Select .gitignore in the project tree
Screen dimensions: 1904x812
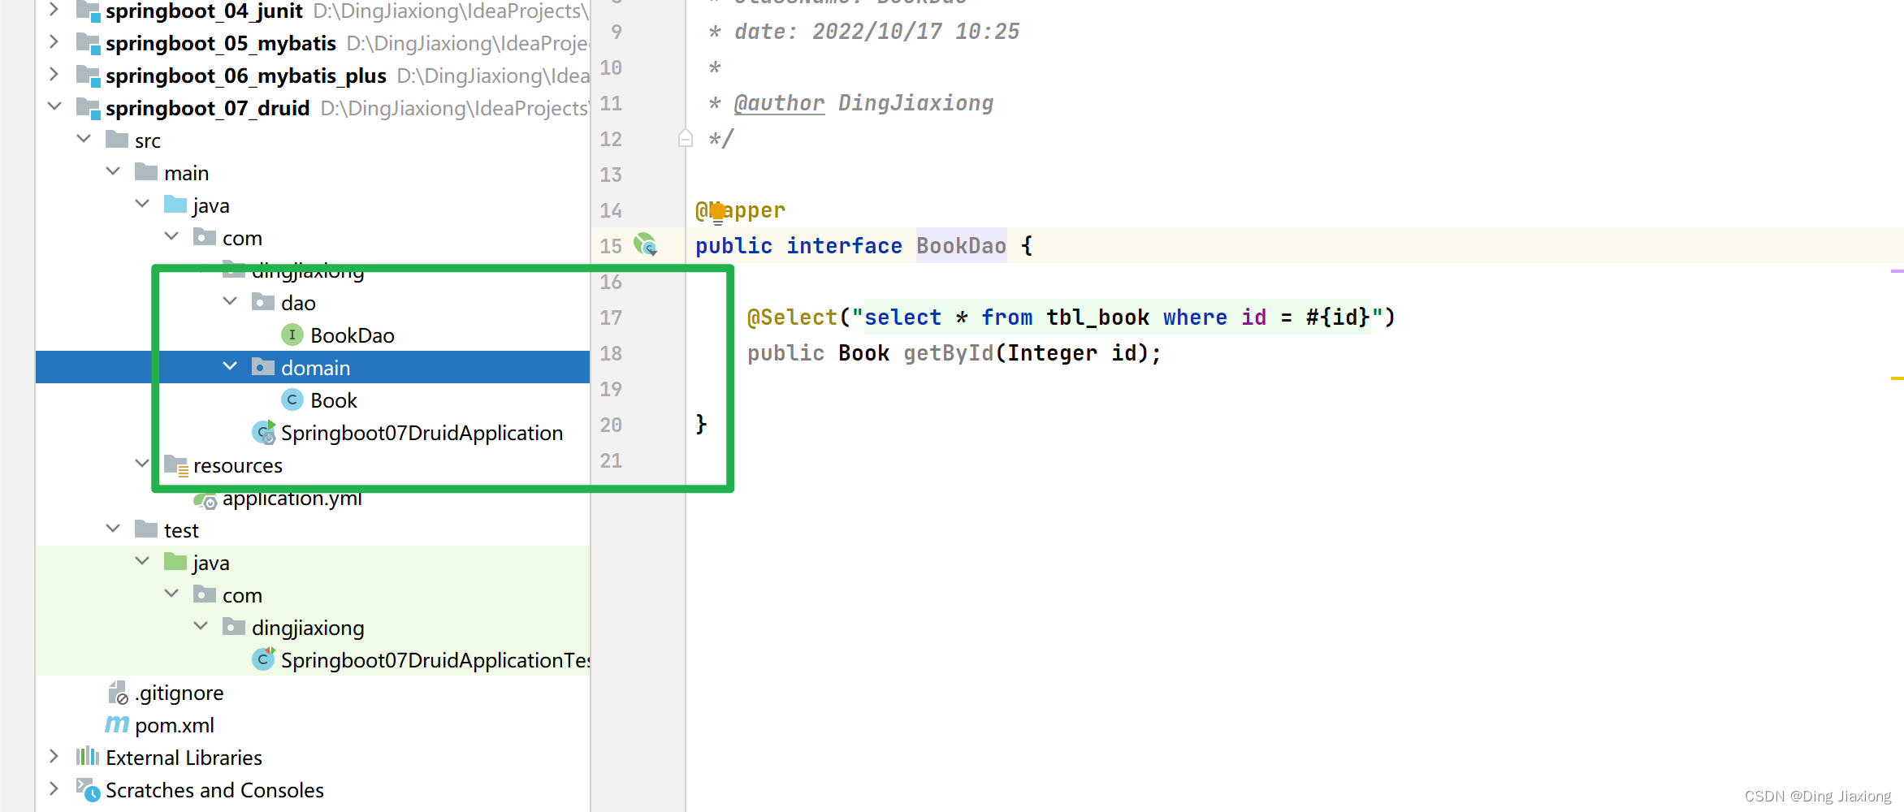point(179,693)
